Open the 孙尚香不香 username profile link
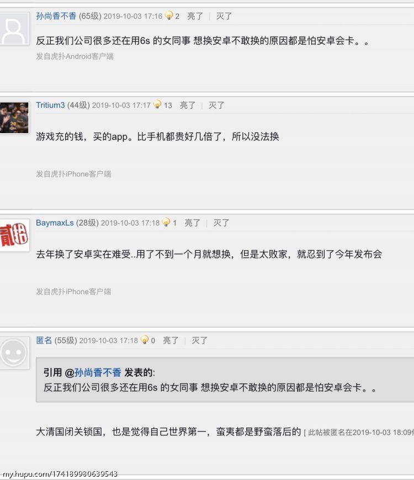The width and height of the screenshot is (414, 480). [56, 16]
